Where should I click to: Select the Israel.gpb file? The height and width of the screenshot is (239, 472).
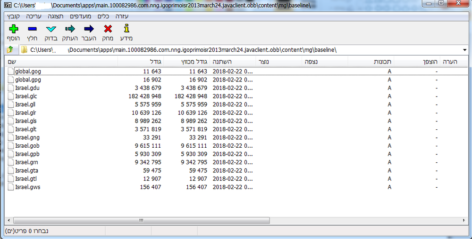(27, 154)
